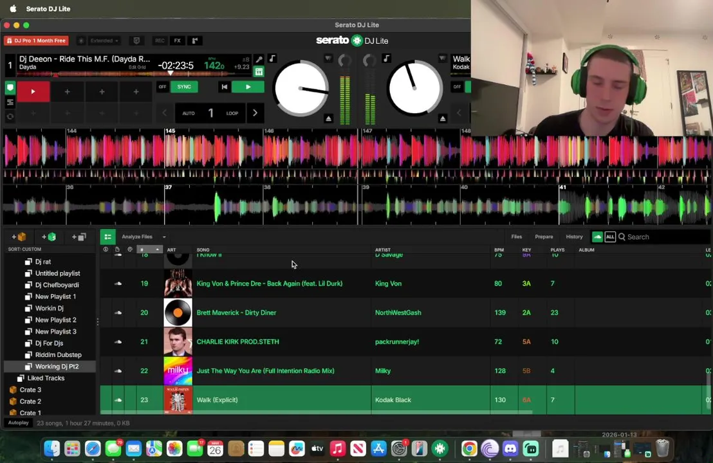The image size is (713, 463).
Task: Eject the track from deck 2 platter
Action: click(443, 118)
